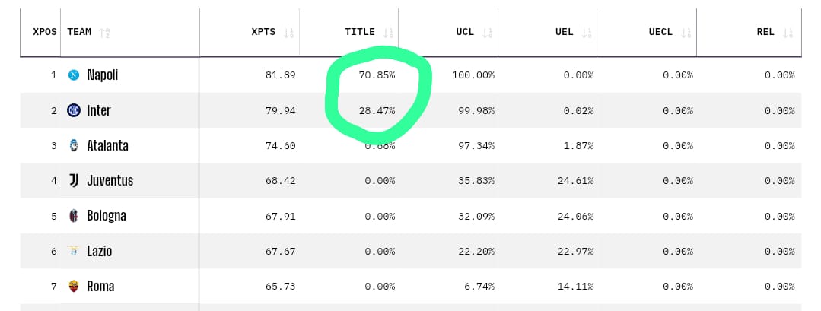Open the Juventus team name link

[x=110, y=181]
